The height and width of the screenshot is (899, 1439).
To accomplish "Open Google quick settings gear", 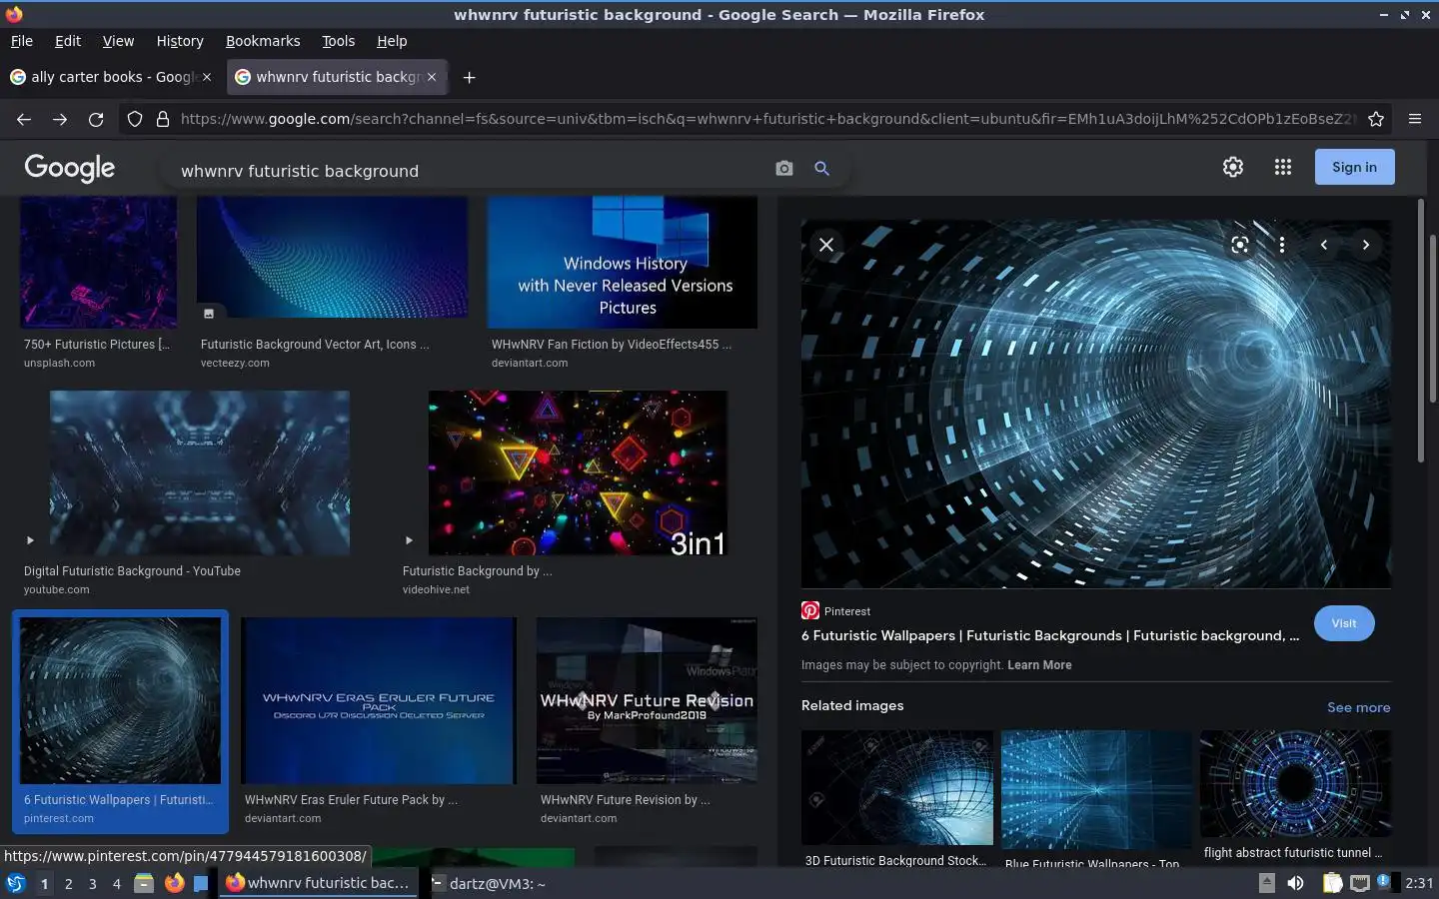I will [1233, 167].
